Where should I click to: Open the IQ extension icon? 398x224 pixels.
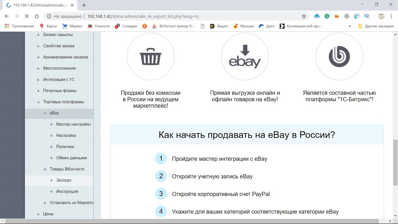(x=367, y=16)
